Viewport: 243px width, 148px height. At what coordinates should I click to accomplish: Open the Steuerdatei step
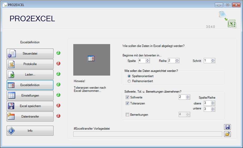pyautogui.click(x=30, y=53)
